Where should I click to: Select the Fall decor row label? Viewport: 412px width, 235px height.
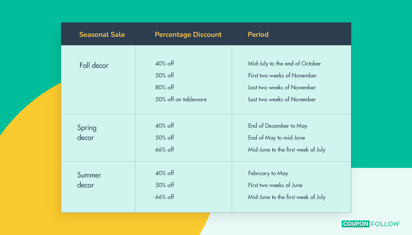pos(94,66)
